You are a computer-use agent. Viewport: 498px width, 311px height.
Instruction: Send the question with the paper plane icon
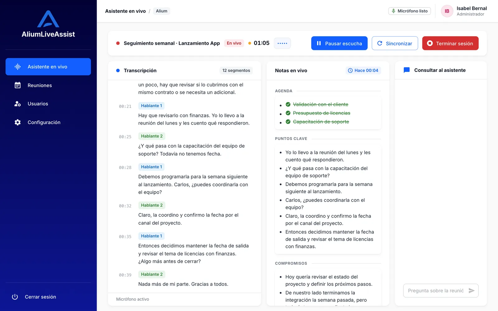coord(472,290)
